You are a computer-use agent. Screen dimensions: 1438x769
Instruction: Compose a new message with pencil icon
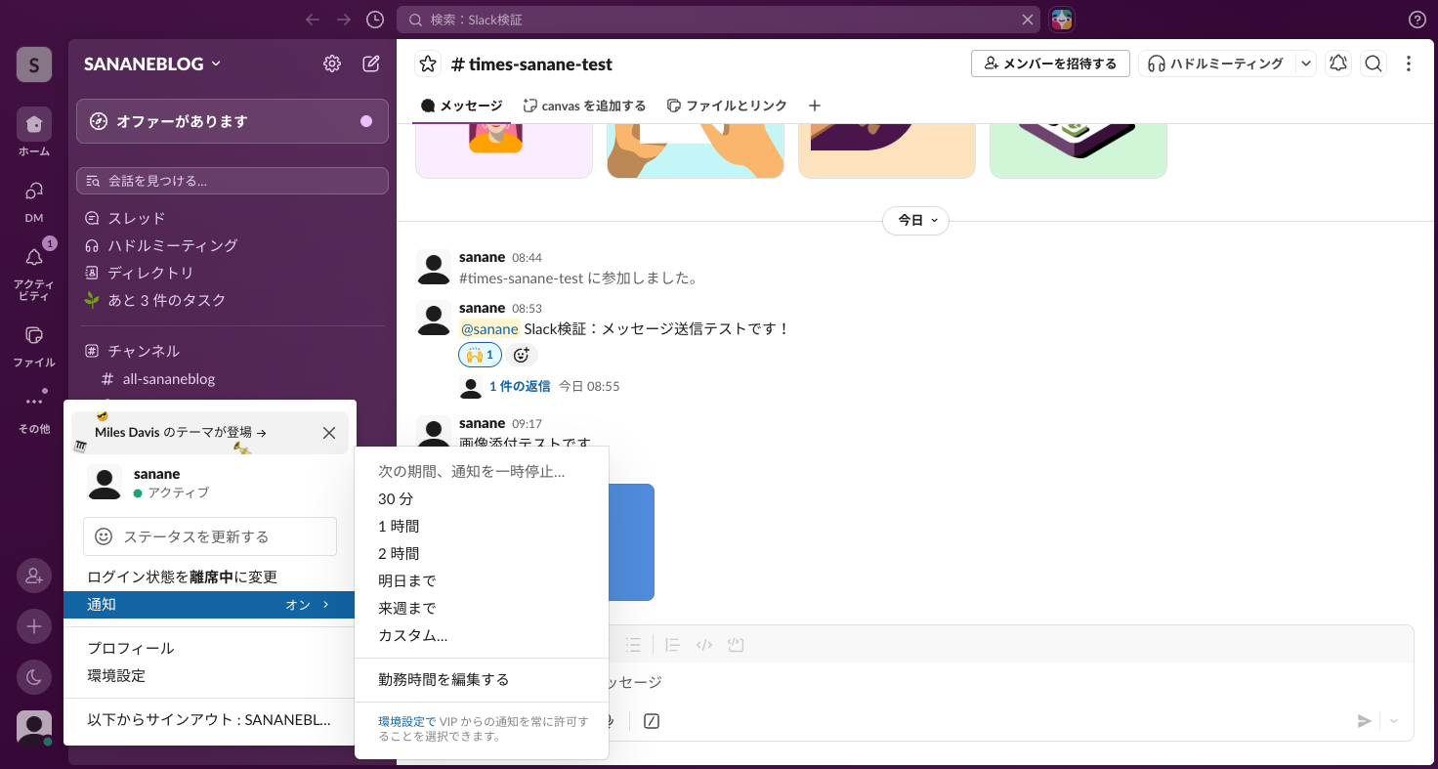(371, 64)
